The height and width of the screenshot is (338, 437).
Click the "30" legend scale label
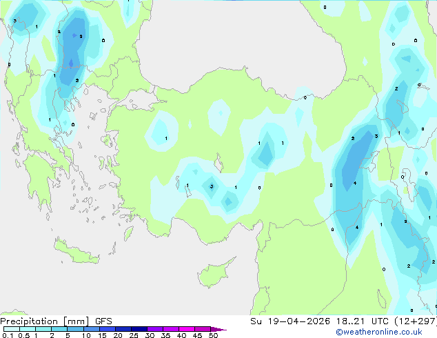(150, 335)
